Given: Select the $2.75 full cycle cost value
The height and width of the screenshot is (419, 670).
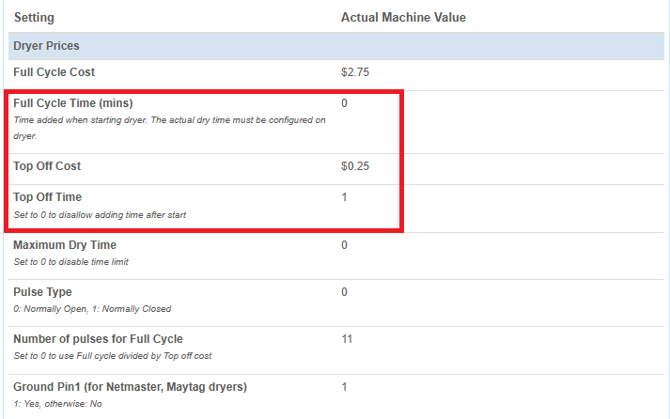Looking at the screenshot, I should coord(354,72).
